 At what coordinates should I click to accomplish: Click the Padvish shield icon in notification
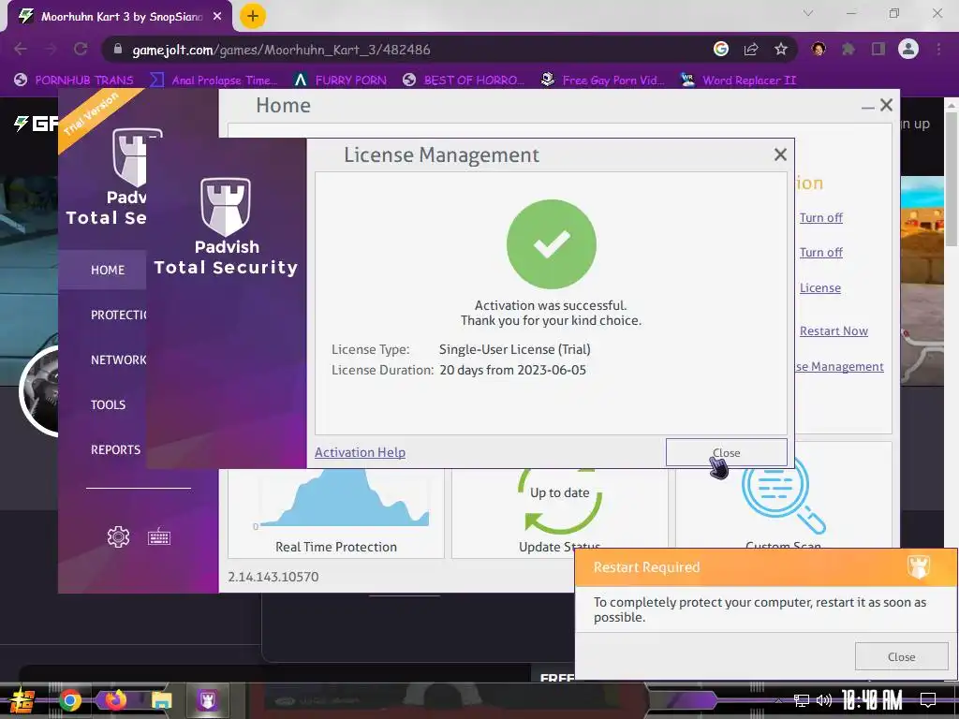(x=918, y=566)
